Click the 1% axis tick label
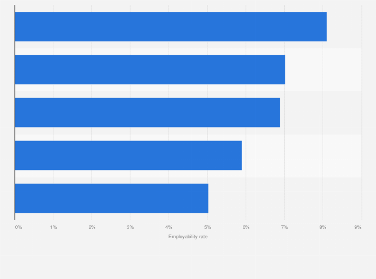Image resolution: width=376 pixels, height=279 pixels. tap(53, 227)
